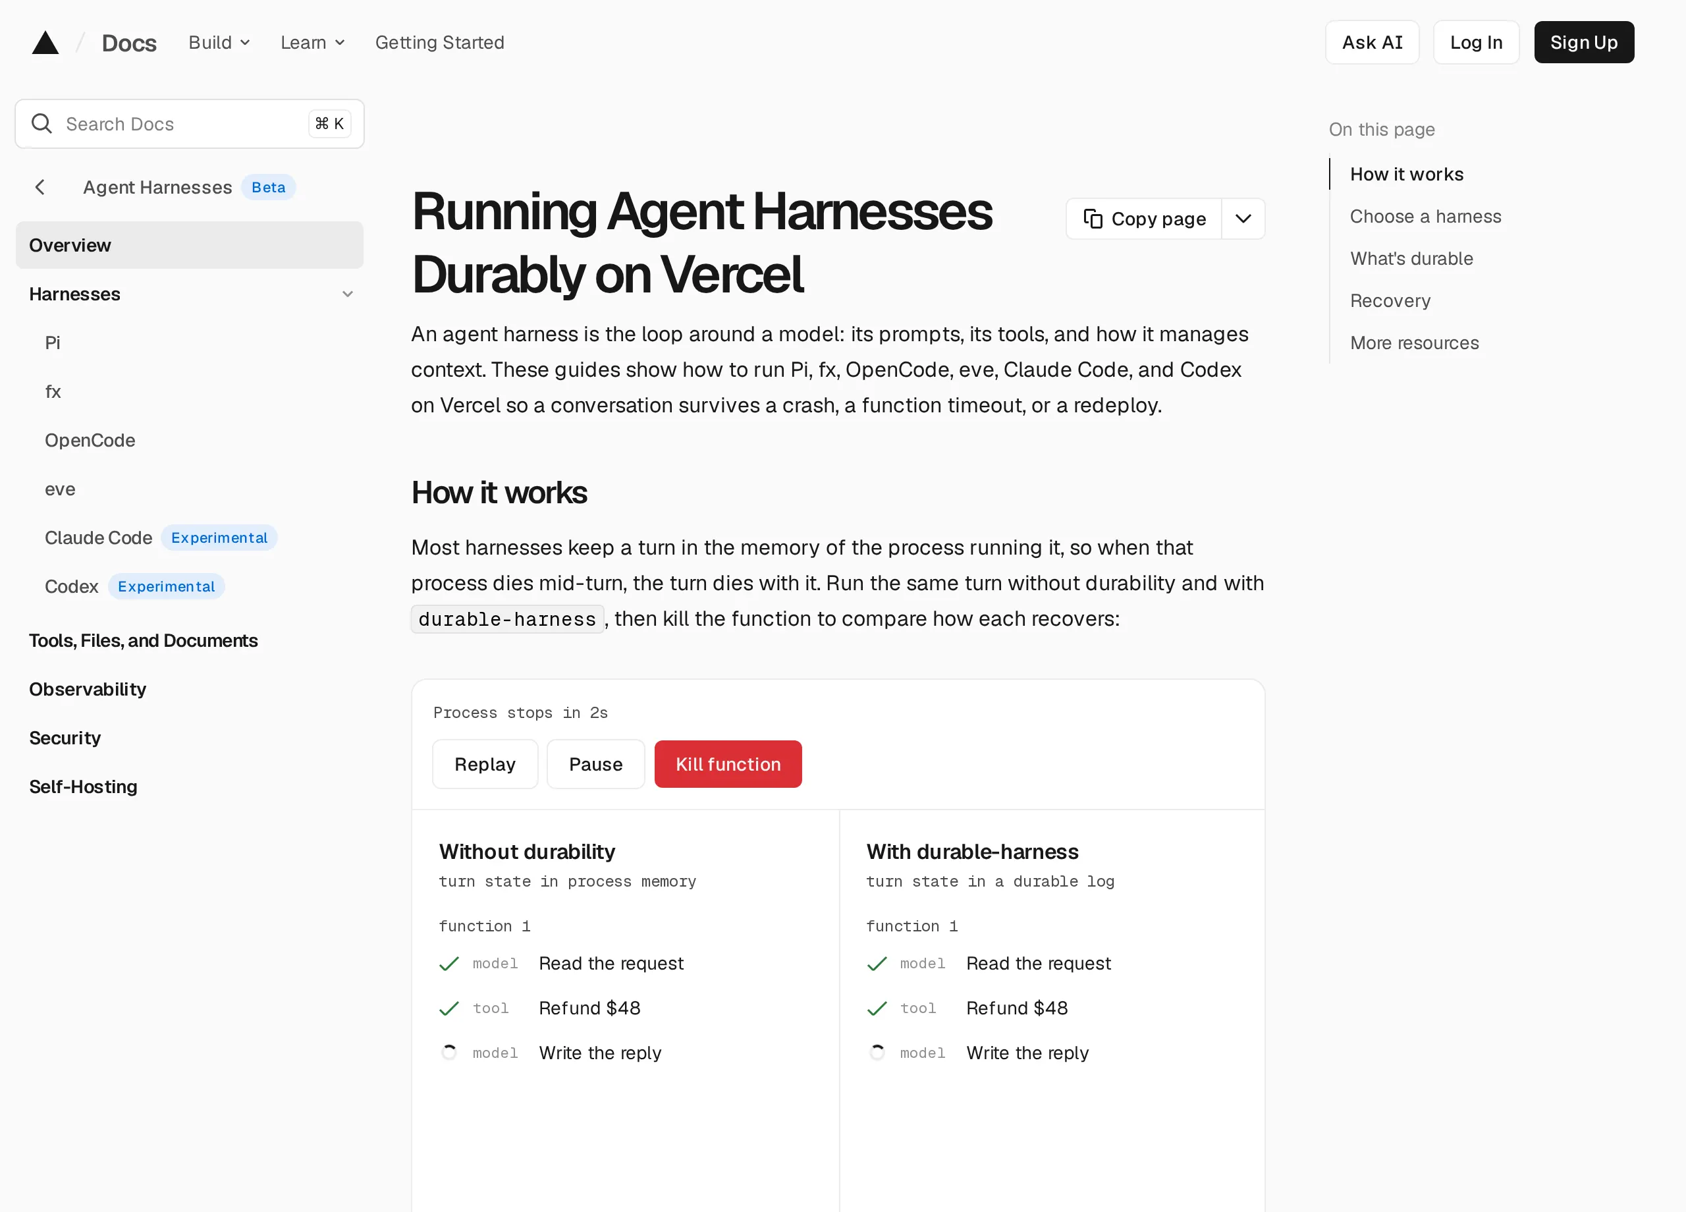Open the Claude Code harness page
This screenshot has width=1686, height=1212.
(x=98, y=537)
